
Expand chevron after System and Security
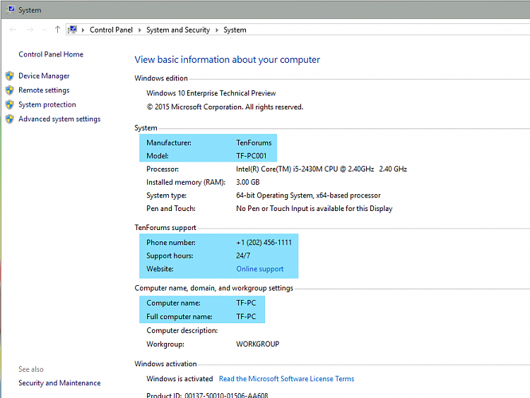[x=217, y=30]
